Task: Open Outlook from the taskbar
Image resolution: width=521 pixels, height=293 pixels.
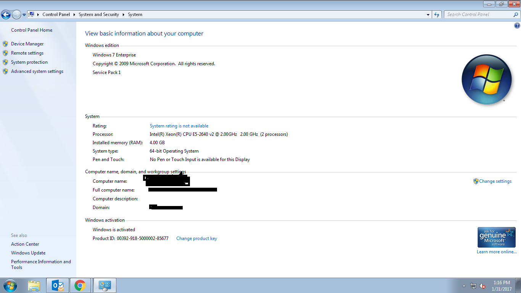Action: [57, 285]
